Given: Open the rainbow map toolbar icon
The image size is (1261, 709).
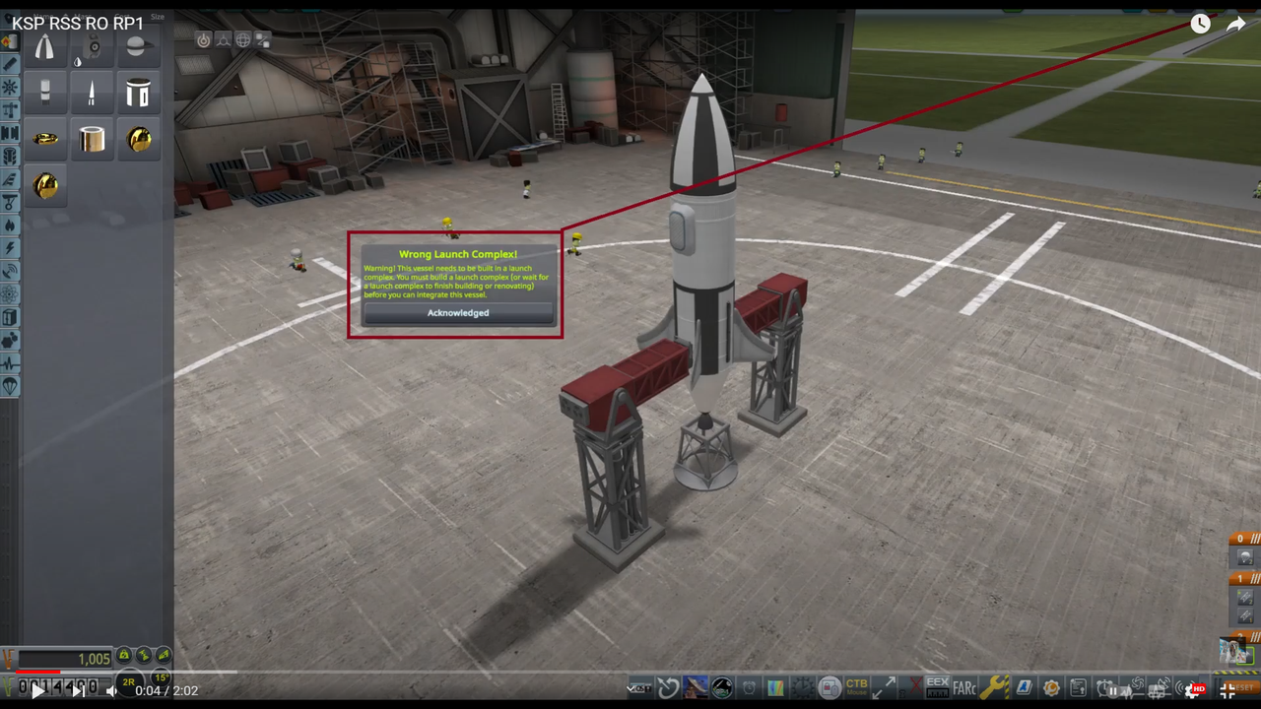Looking at the screenshot, I should tap(776, 687).
